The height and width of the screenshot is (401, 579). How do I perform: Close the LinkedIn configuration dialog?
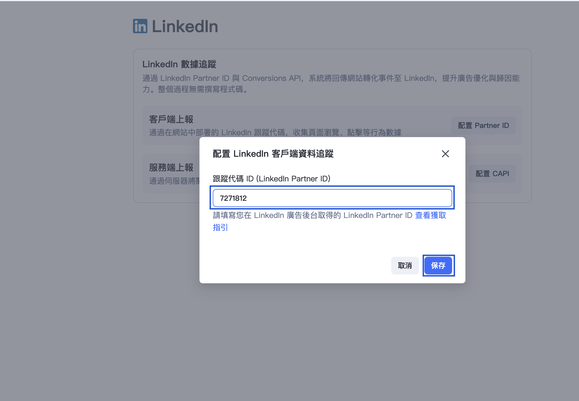click(445, 154)
